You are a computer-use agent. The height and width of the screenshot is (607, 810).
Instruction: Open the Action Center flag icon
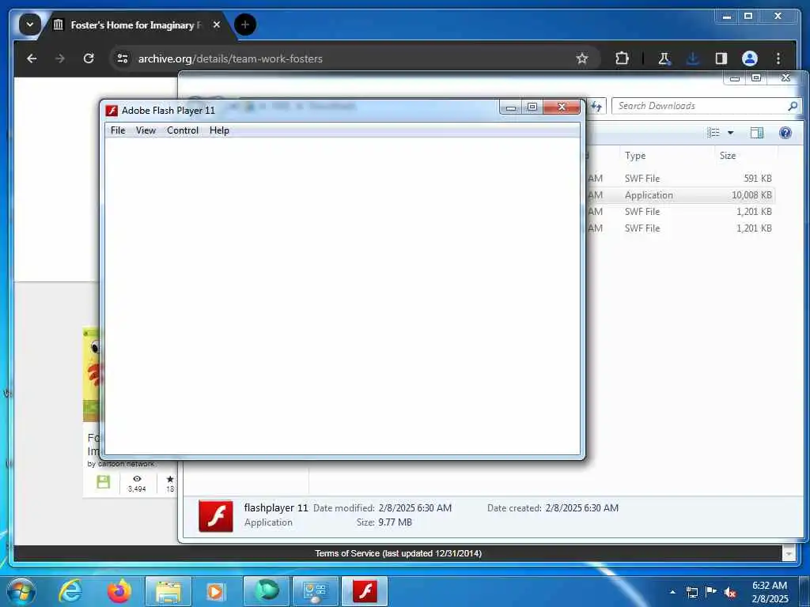pos(711,592)
